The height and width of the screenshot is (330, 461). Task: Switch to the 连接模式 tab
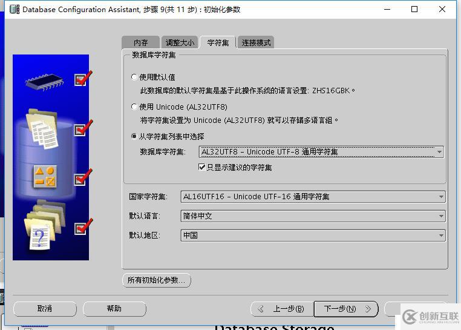point(256,42)
